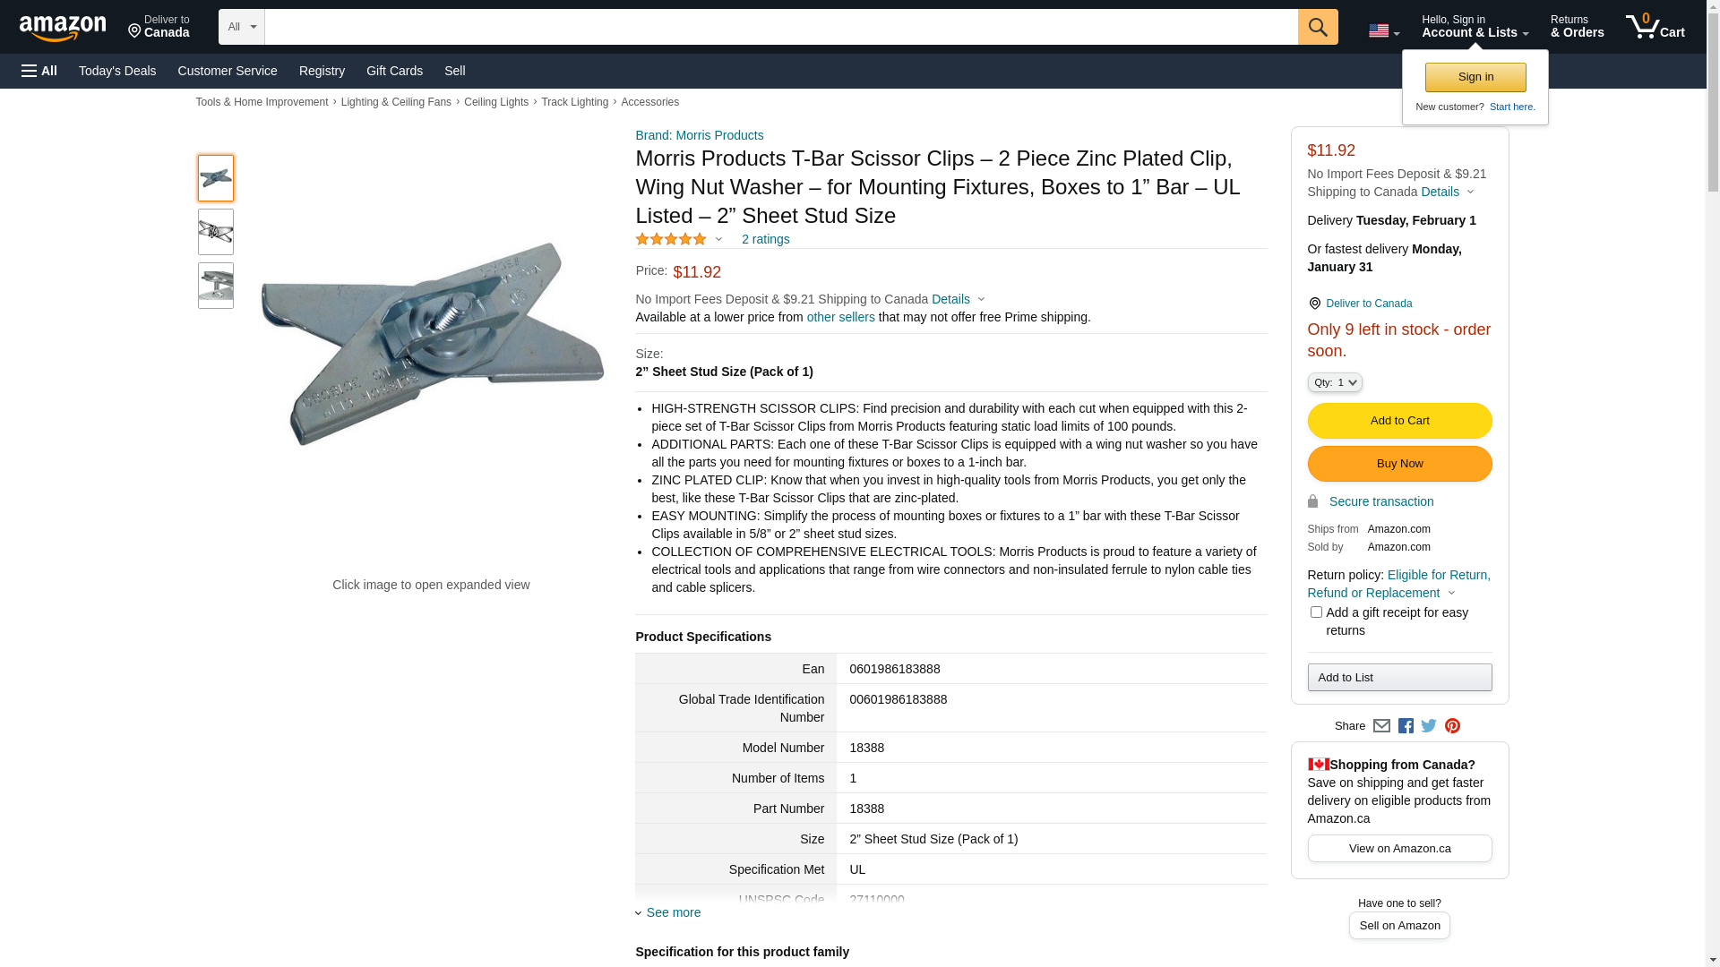Go to Gift Cards menu item

click(394, 71)
